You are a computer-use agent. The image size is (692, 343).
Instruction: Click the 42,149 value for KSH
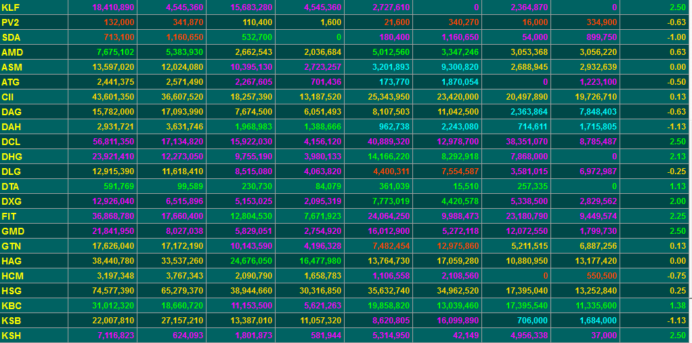[x=467, y=336]
